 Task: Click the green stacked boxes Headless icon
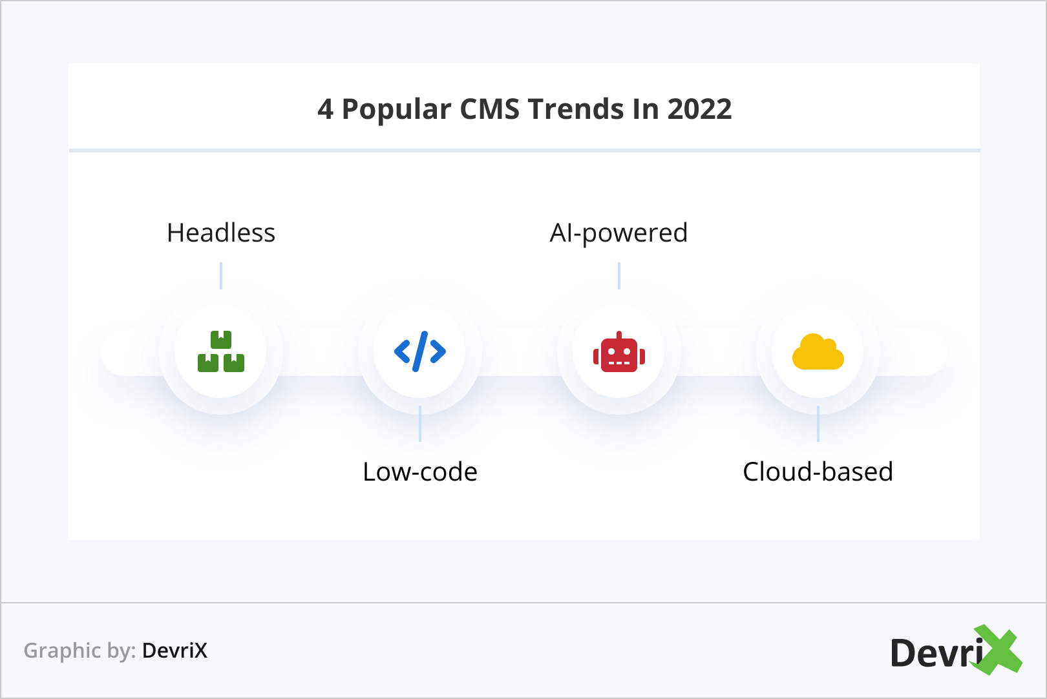coord(221,351)
